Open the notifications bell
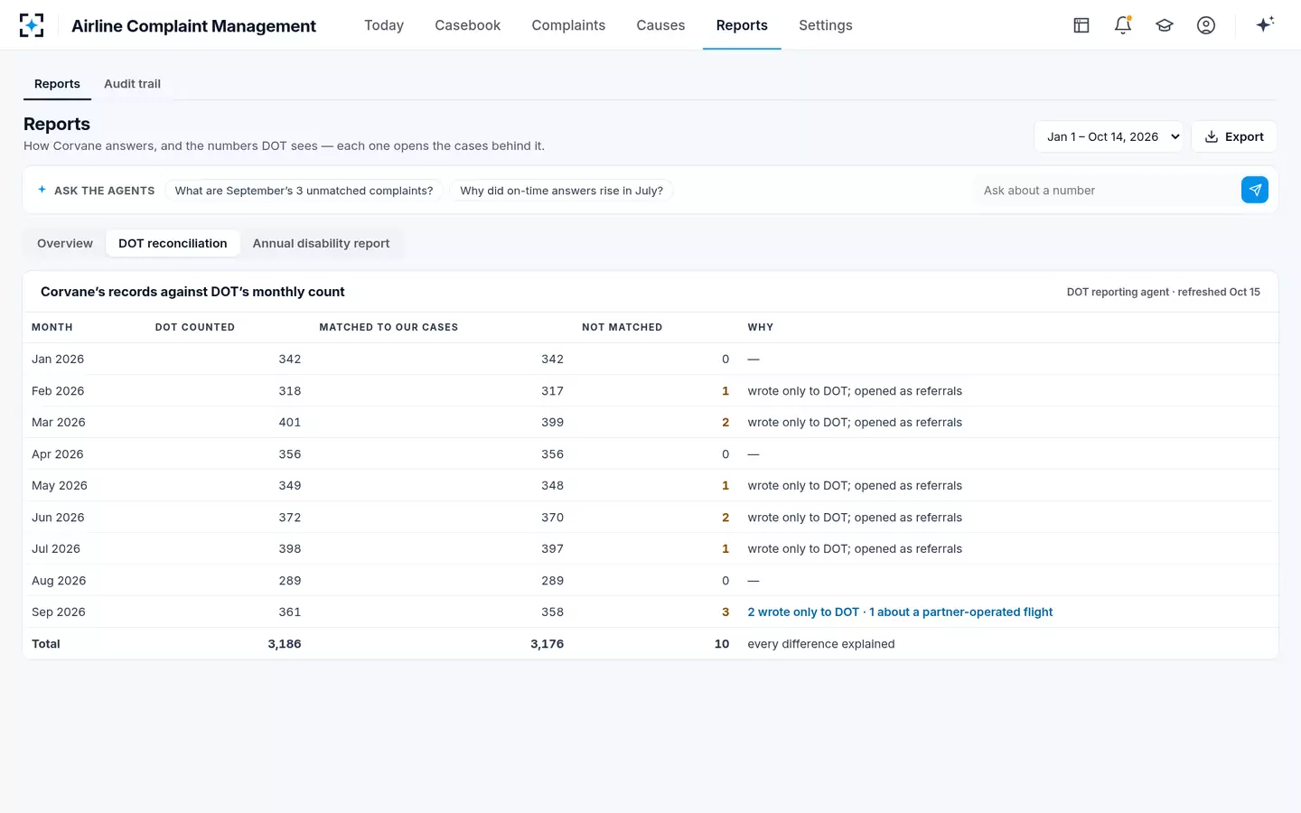This screenshot has width=1301, height=813. pos(1123,25)
